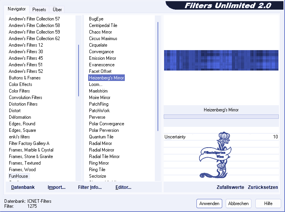
Task: Select Andrew's Filter Collection 58
Action: [x=34, y=25]
